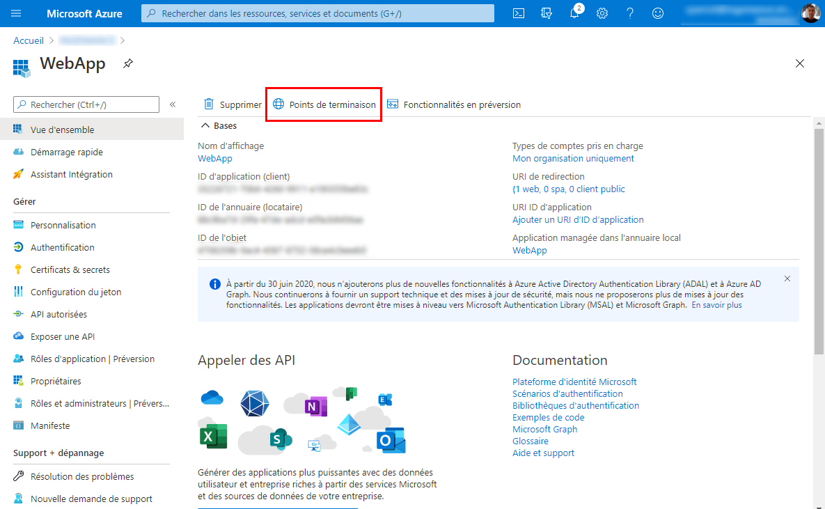The height and width of the screenshot is (509, 825).
Task: Open notifications bell icon
Action: coord(574,13)
